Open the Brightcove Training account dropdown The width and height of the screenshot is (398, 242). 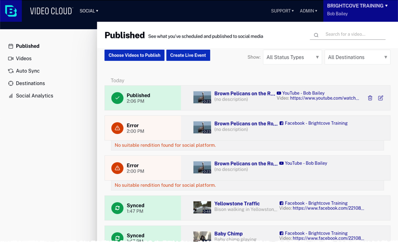(x=357, y=6)
